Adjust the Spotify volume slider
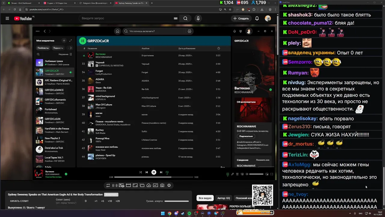This screenshot has height=217, width=385. click(x=256, y=174)
